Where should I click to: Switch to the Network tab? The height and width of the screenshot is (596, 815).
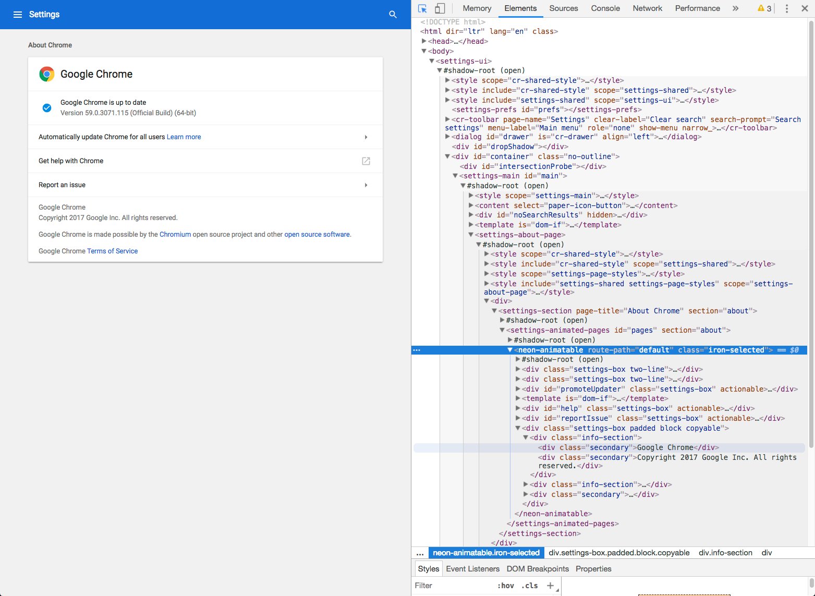click(x=647, y=8)
